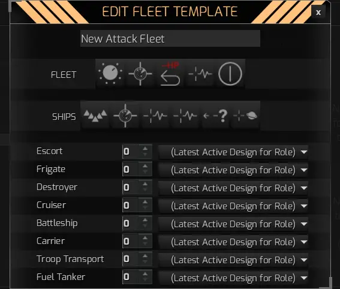Viewport: 340px width, 289px height.
Task: Expand the Cruiser design dropdown
Action: click(233, 206)
